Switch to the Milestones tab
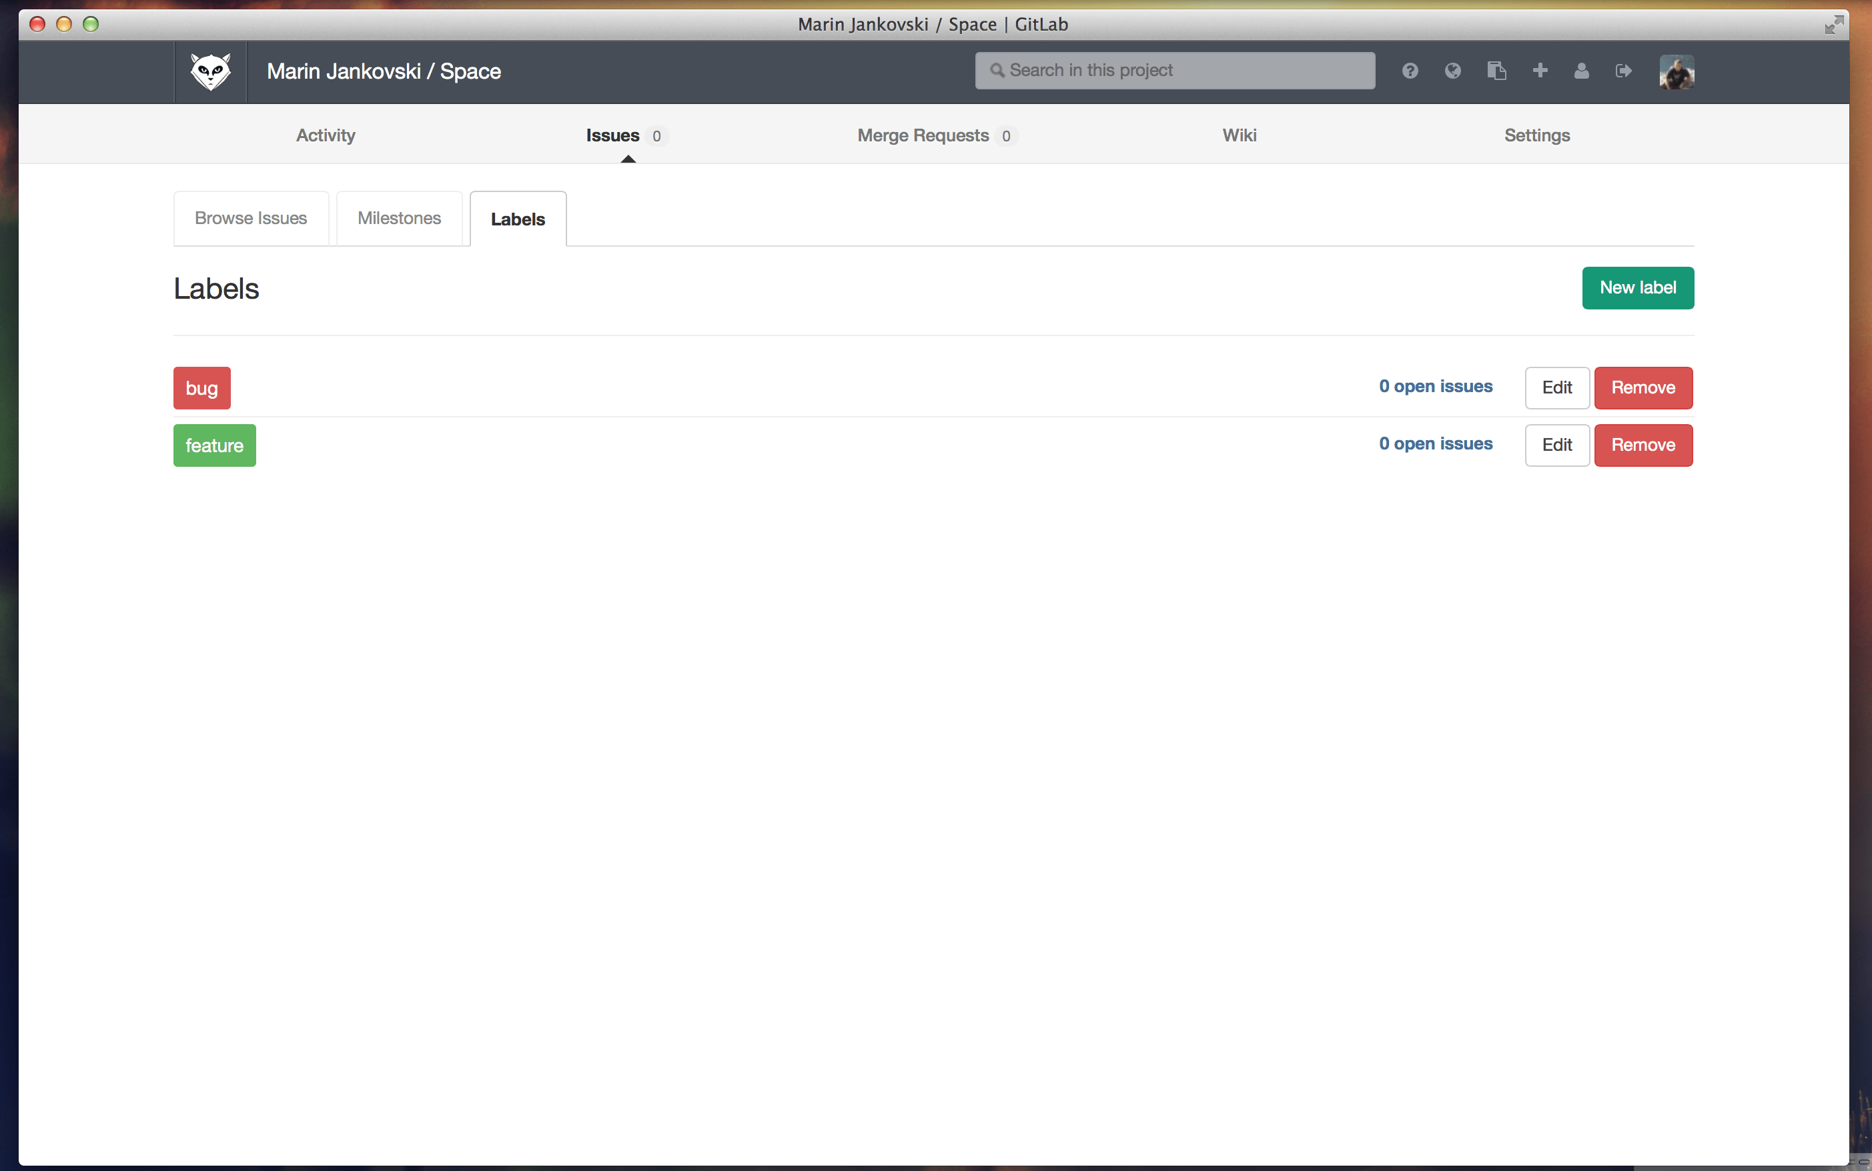Viewport: 1872px width, 1171px height. (x=399, y=217)
